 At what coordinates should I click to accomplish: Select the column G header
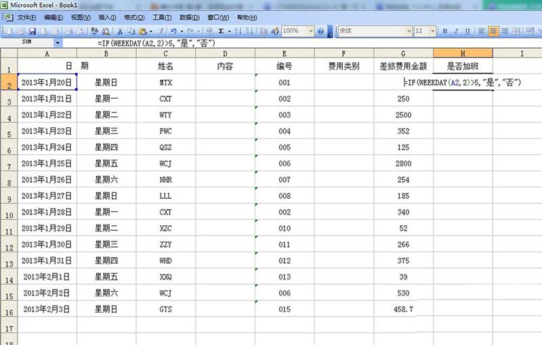tap(403, 53)
